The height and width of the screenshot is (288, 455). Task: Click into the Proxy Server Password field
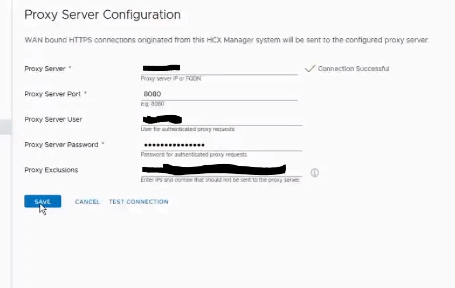221,145
